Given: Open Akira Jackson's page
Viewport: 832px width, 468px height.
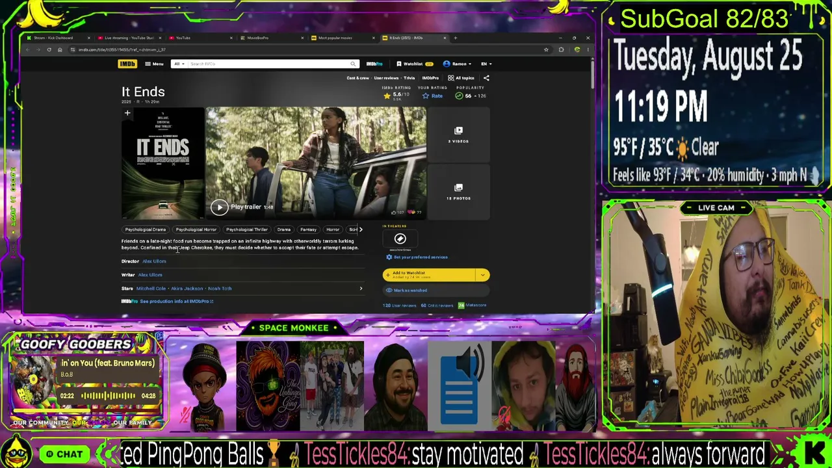Looking at the screenshot, I should [187, 289].
